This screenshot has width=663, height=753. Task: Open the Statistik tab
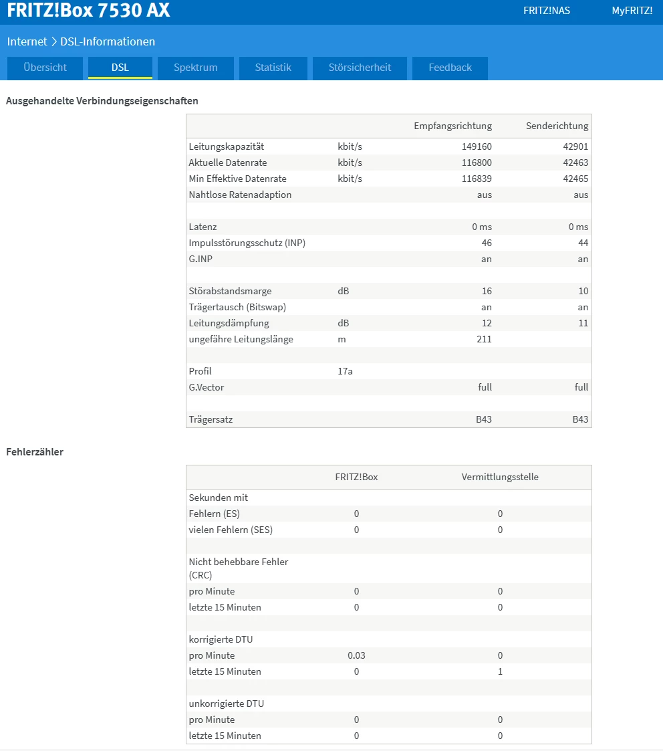pyautogui.click(x=273, y=68)
